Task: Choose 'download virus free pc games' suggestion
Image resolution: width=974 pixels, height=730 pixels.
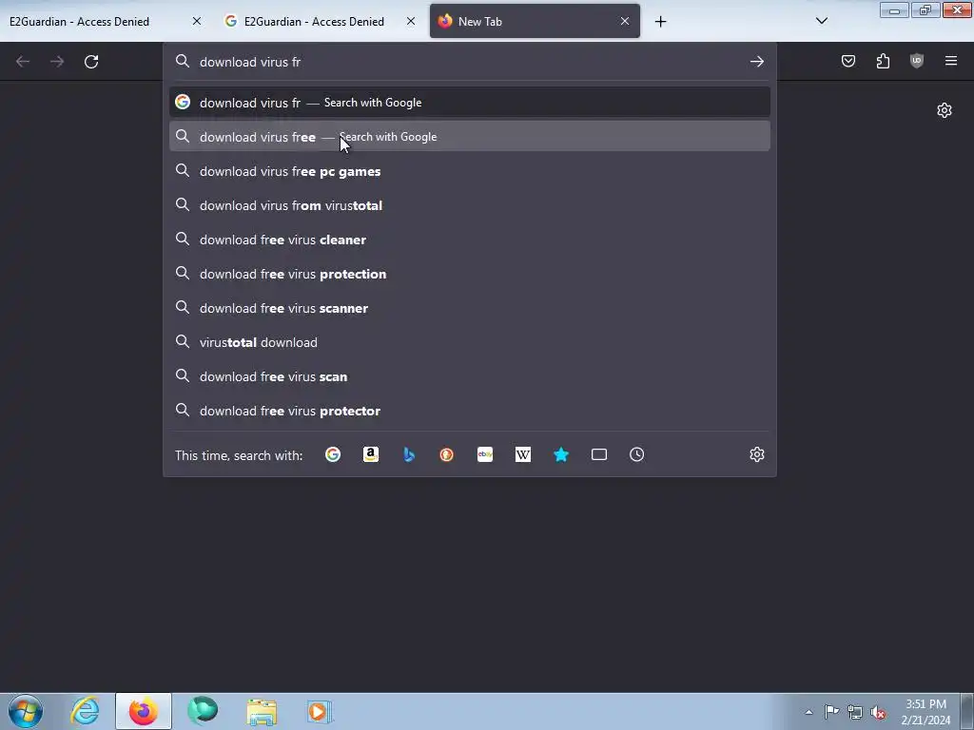Action: (470, 171)
